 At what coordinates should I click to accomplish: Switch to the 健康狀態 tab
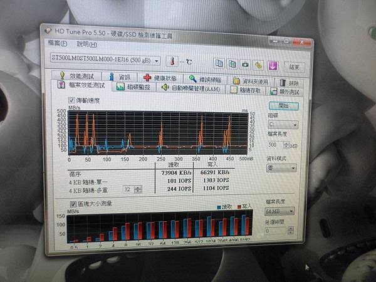click(x=160, y=78)
